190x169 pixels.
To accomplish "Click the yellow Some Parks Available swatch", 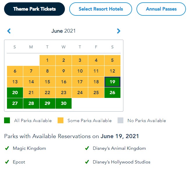I will point(61,120).
